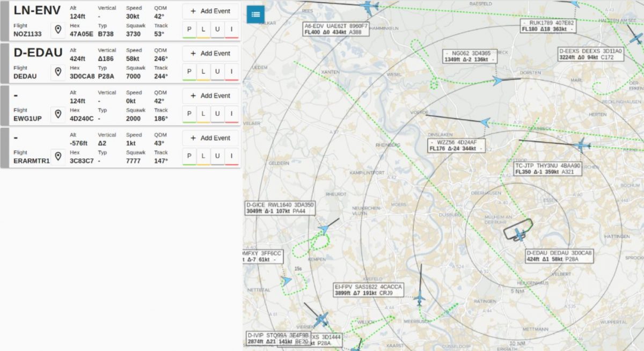Viewport: 644px width, 351px height.
Task: Select hex value 3C83C7
Action: click(x=82, y=161)
